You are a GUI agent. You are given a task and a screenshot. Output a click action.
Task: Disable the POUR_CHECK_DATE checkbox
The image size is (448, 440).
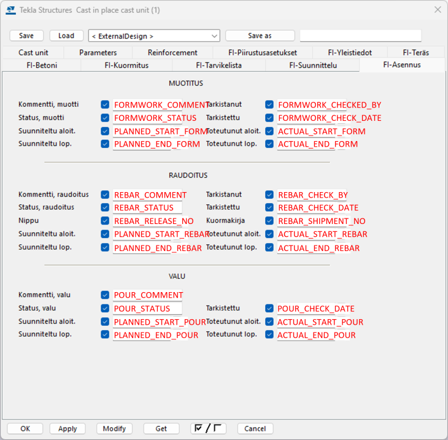[269, 309]
